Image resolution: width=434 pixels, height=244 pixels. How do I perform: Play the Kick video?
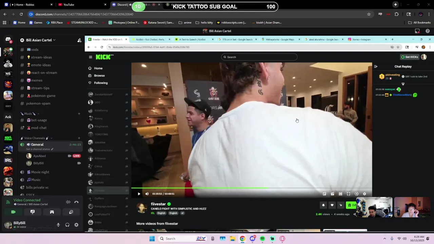click(139, 194)
